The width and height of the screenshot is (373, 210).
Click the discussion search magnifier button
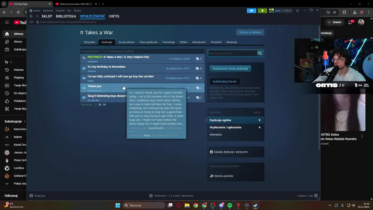pos(260,53)
